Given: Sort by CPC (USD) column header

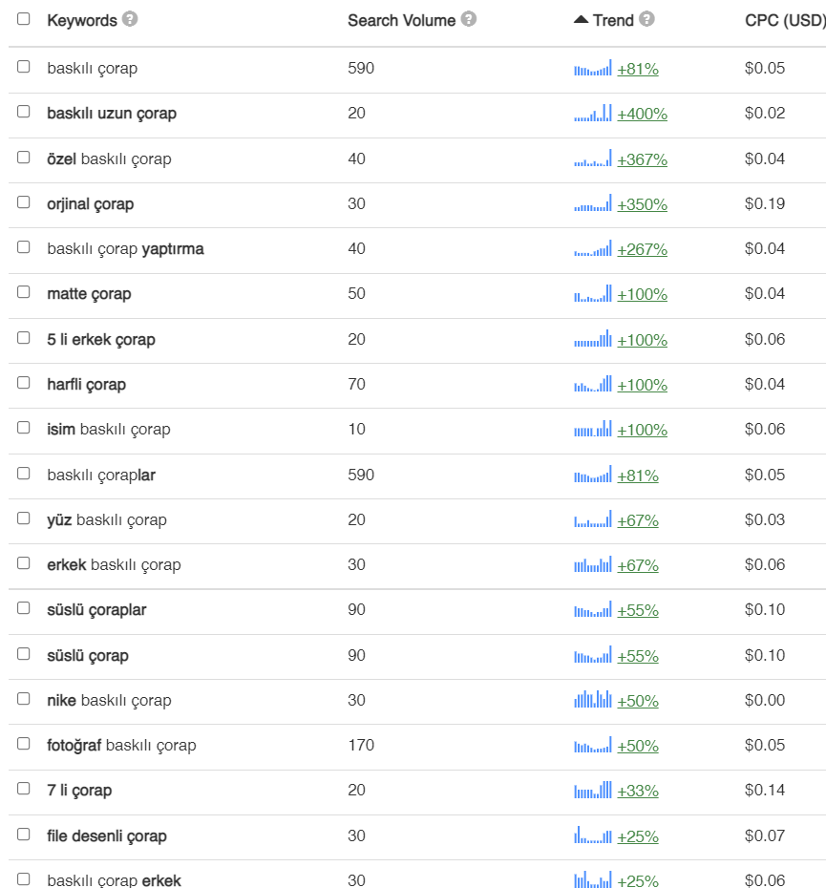Looking at the screenshot, I should [785, 20].
